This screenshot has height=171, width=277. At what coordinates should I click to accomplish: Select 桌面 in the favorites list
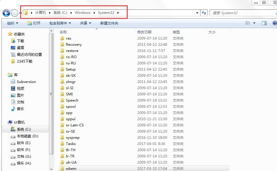(20, 48)
